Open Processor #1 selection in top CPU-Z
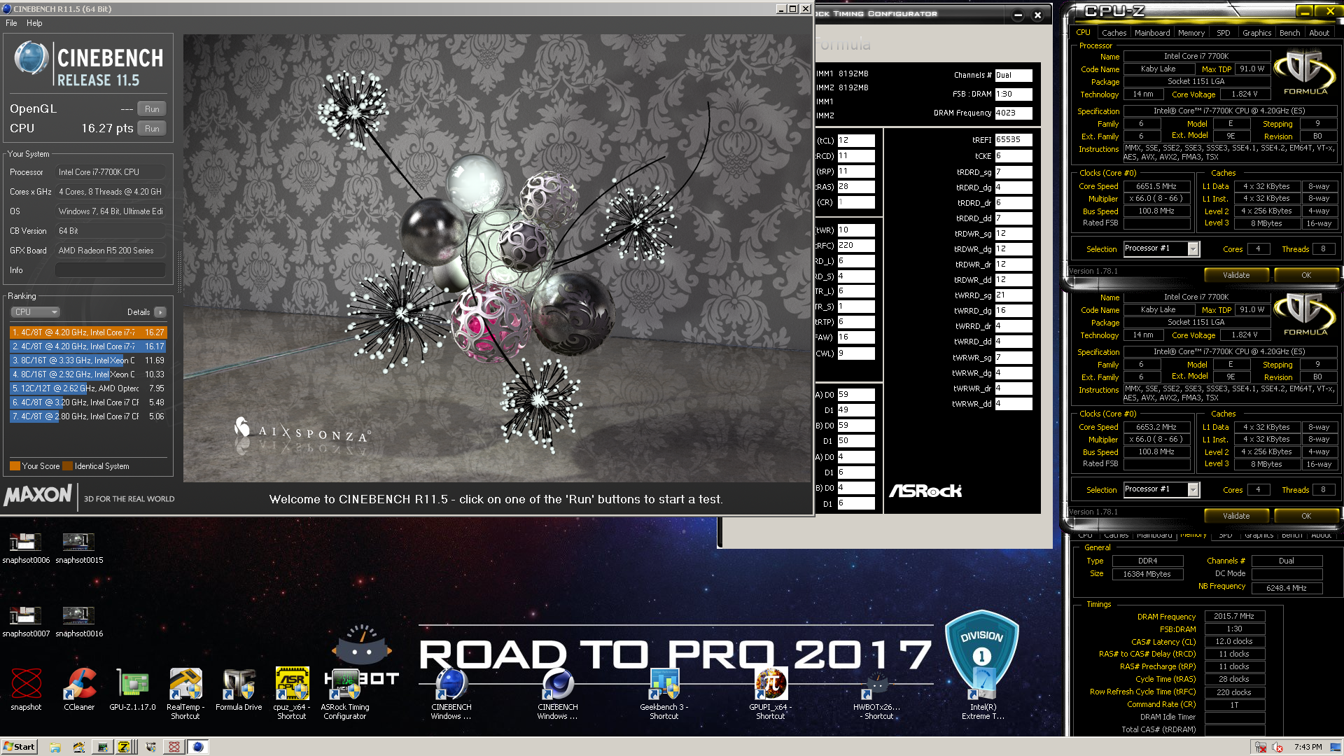Viewport: 1344px width, 756px height. click(1161, 248)
